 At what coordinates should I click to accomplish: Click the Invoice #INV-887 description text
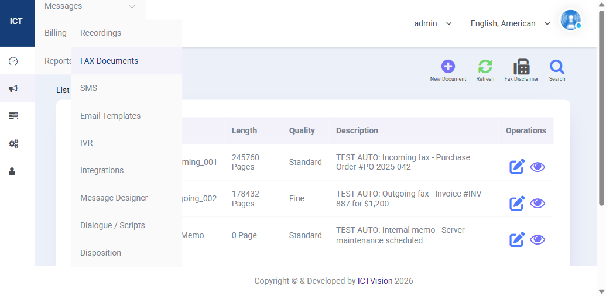410,198
